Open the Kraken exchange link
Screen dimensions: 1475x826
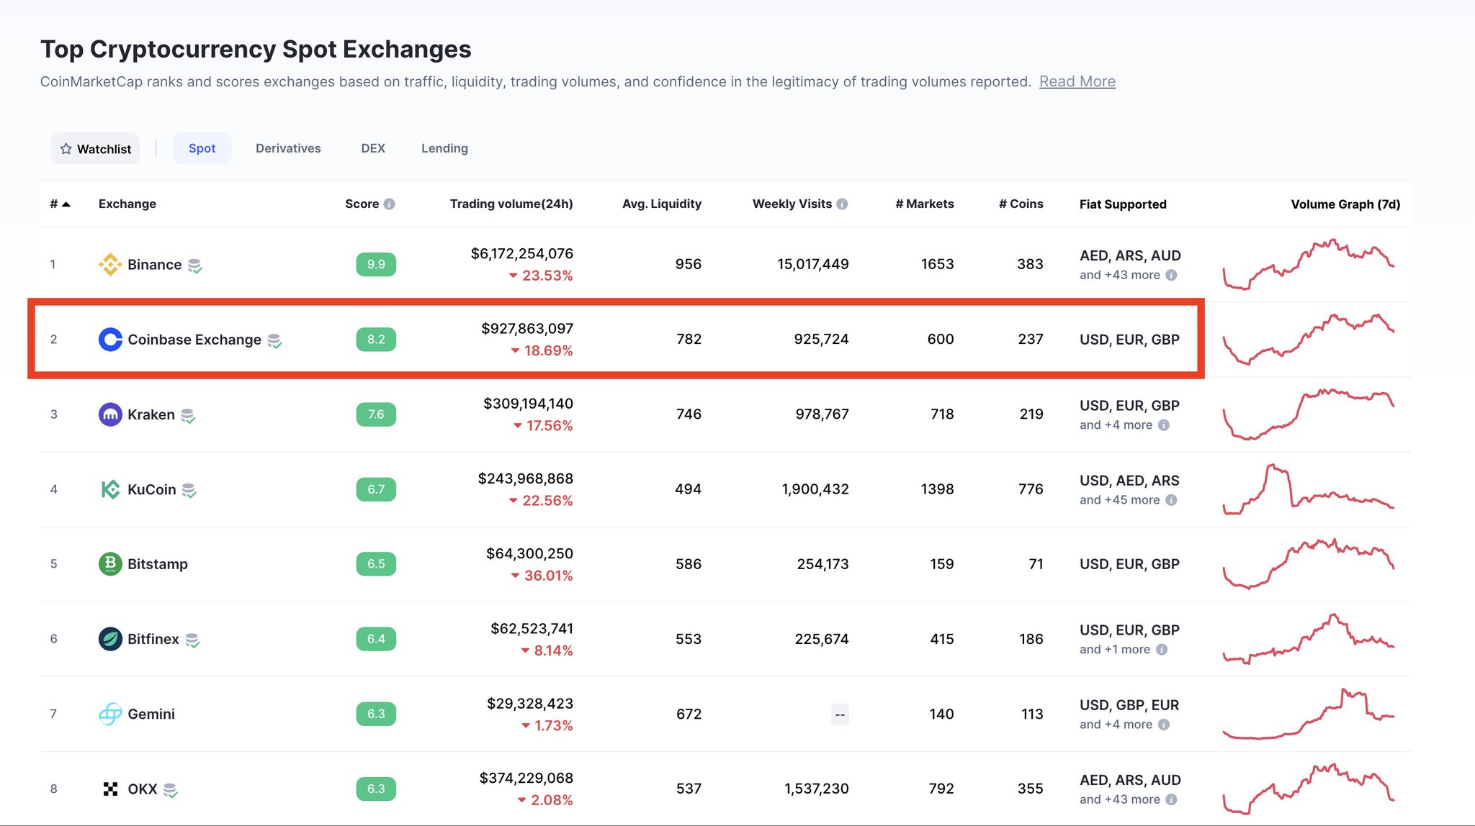click(x=151, y=414)
